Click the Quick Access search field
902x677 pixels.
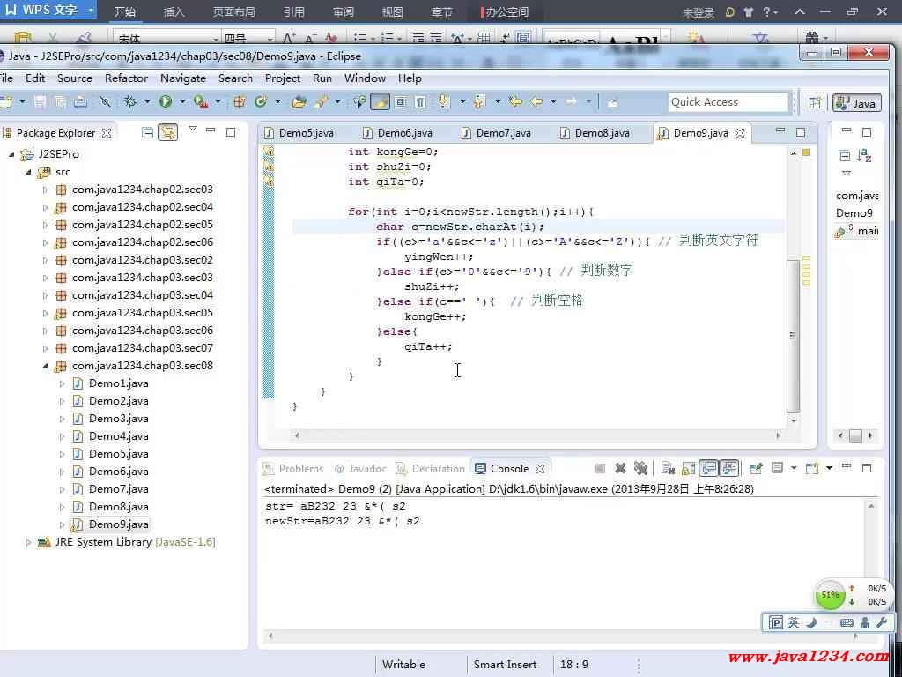728,102
